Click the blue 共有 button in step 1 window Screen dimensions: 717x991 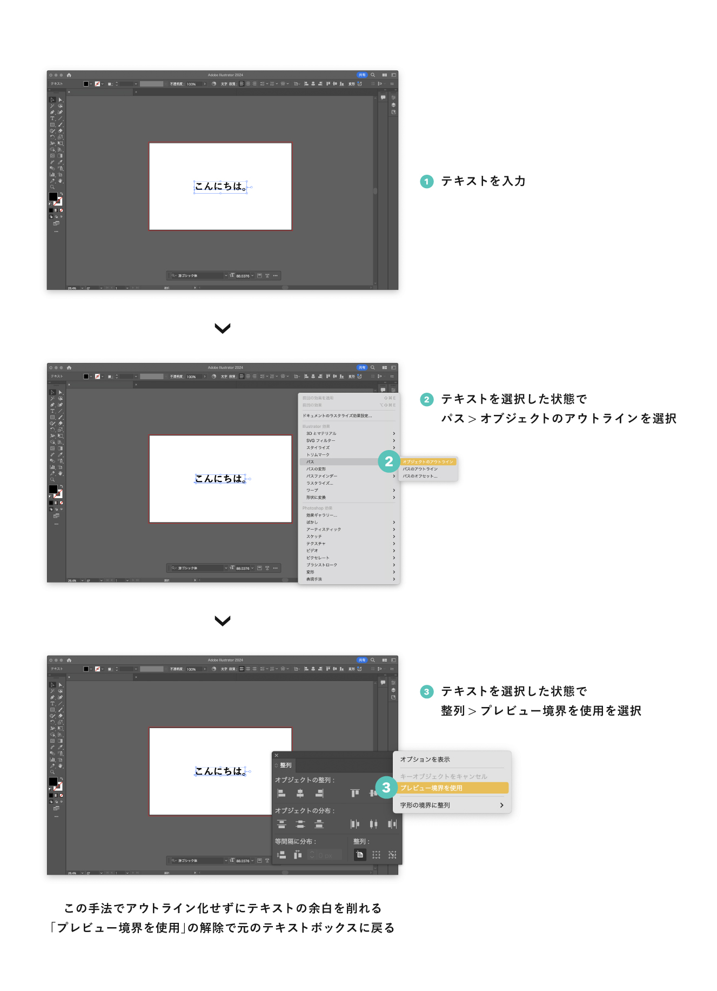(362, 75)
